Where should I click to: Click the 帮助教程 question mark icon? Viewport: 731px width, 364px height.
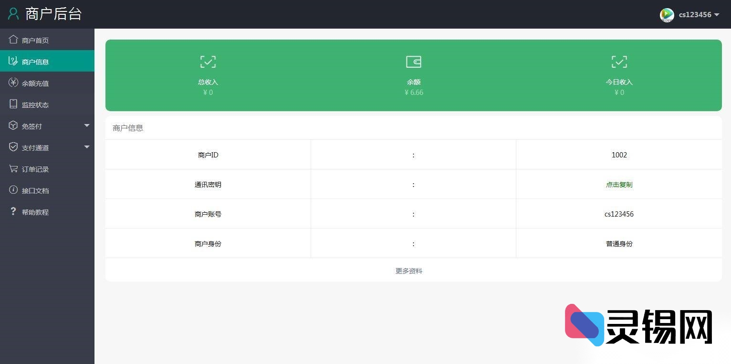(13, 212)
